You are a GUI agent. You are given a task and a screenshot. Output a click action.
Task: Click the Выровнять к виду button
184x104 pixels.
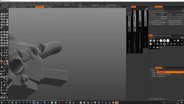point(175,22)
